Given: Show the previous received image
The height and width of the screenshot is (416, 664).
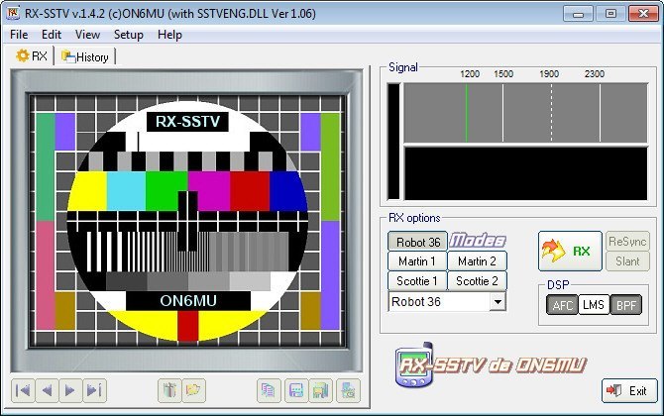Looking at the screenshot, I should pos(48,390).
